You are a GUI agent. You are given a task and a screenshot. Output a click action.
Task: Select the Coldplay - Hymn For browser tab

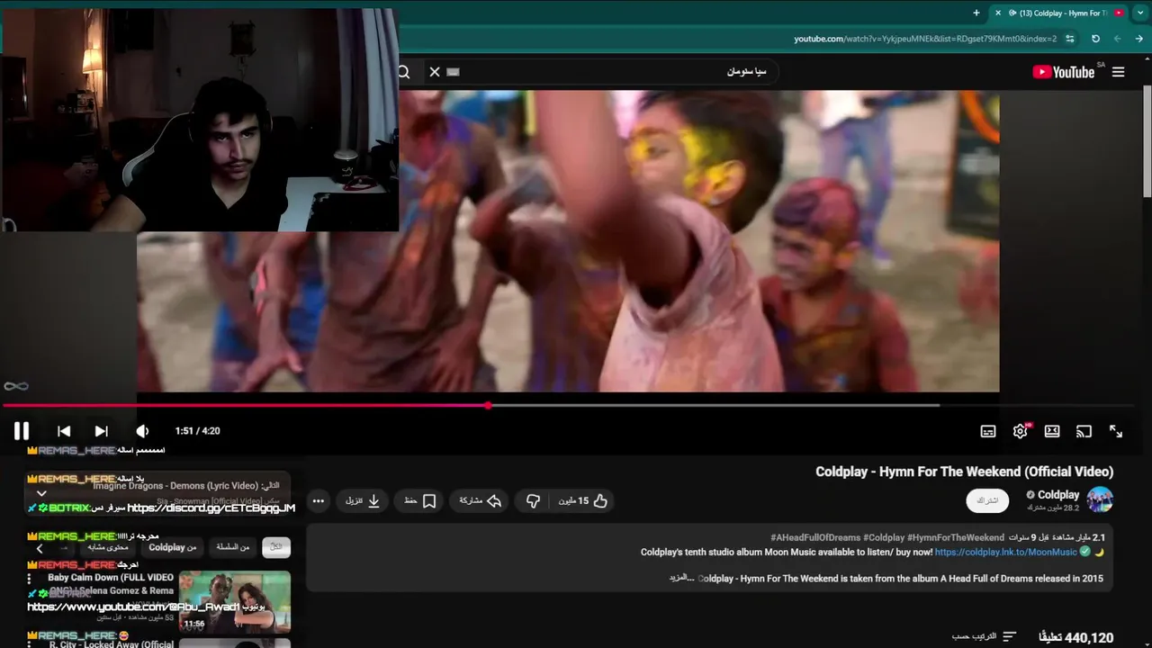[x=1057, y=13]
